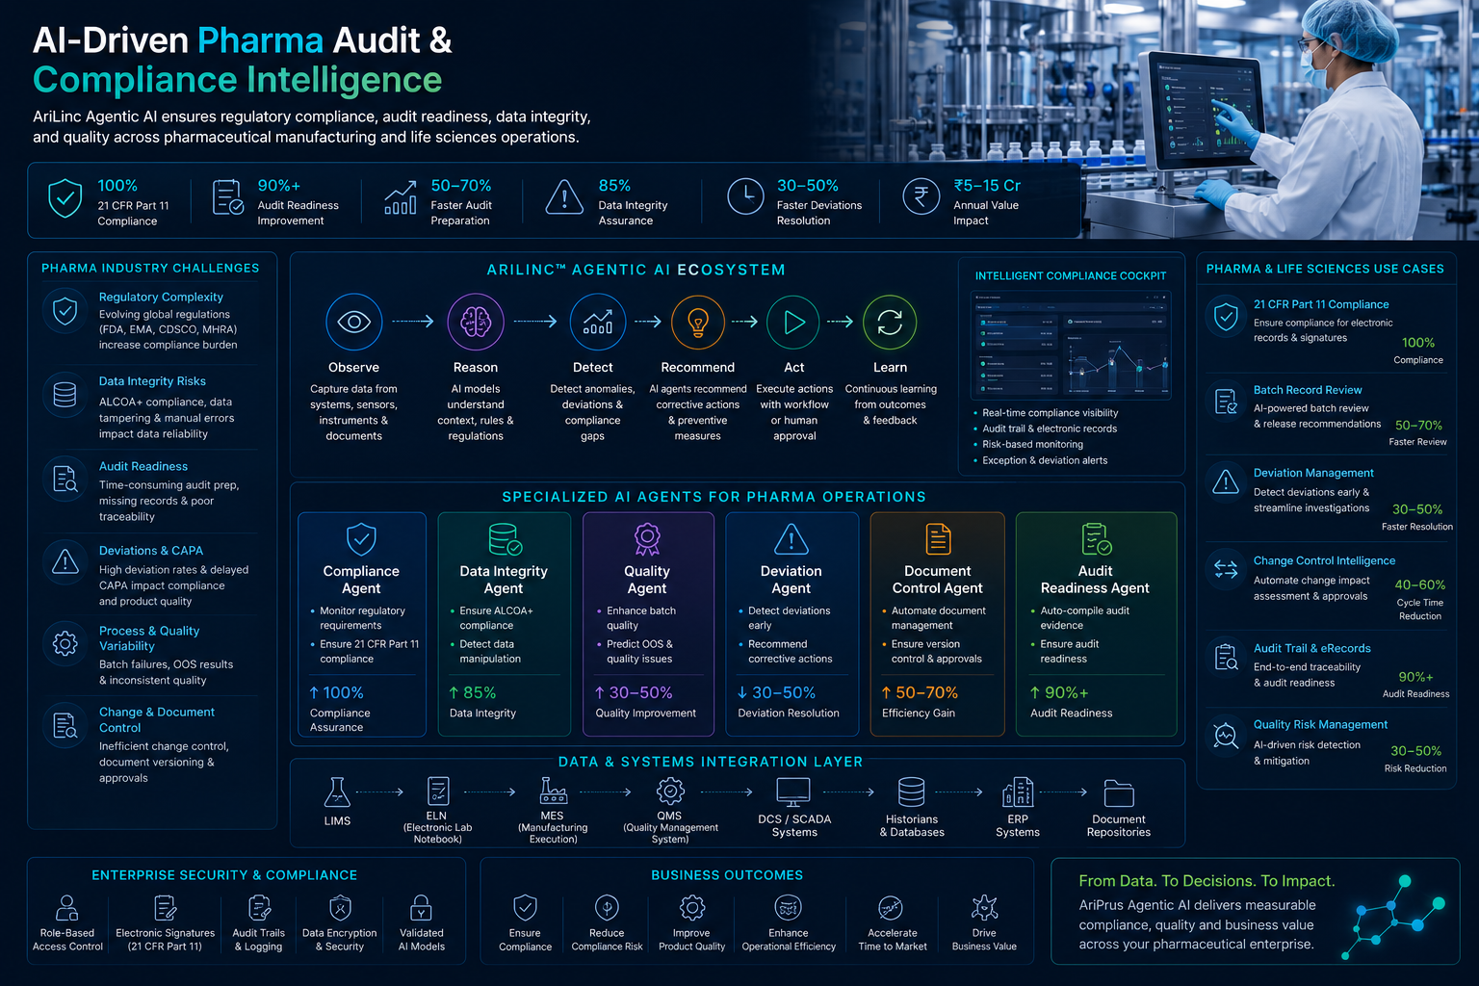
Task: Click the Quality Risk Management heading
Action: (x=1320, y=724)
